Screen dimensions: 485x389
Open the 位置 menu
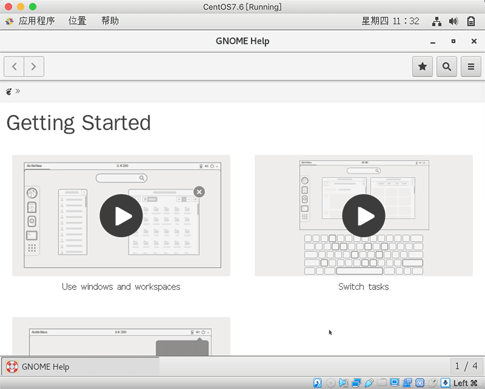[x=78, y=21]
